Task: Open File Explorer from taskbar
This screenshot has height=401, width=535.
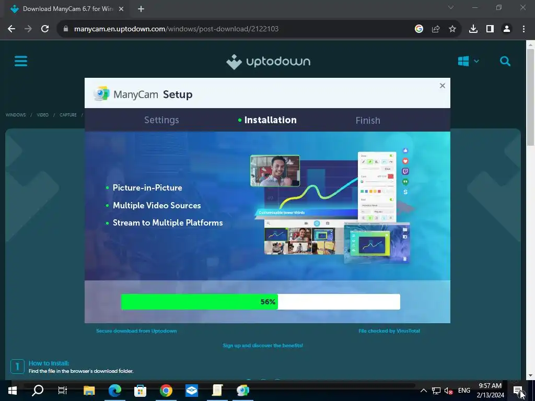Action: pos(89,391)
